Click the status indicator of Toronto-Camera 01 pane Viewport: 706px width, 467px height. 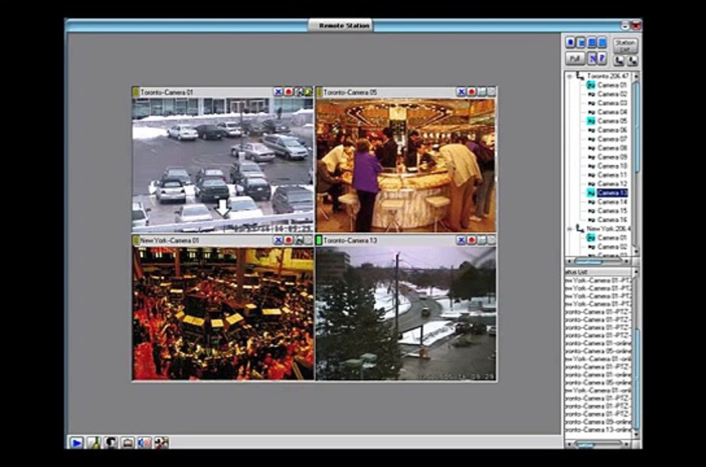136,92
